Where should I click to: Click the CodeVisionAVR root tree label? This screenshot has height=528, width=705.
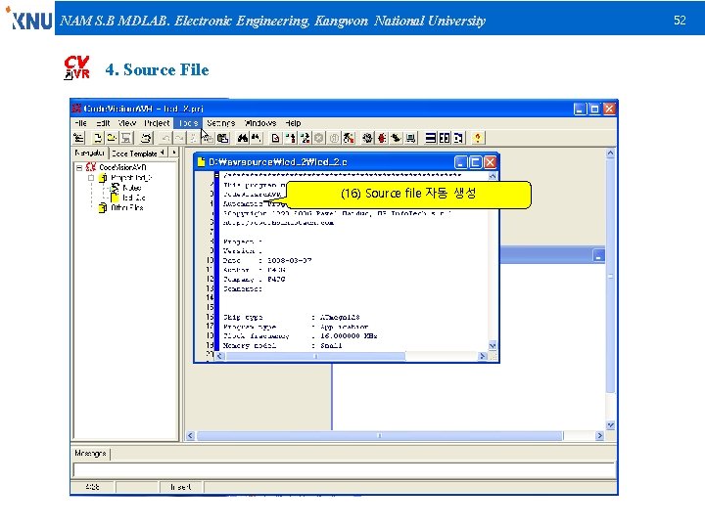pyautogui.click(x=122, y=167)
